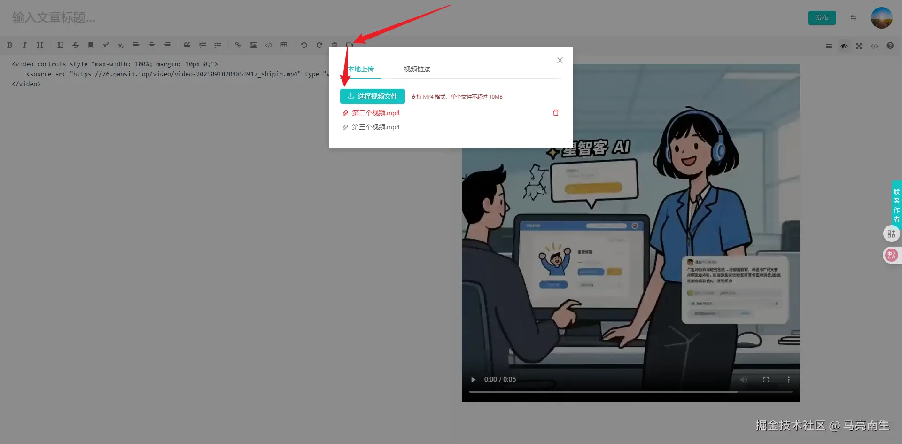This screenshot has width=902, height=444.
Task: Insert an image using the picture icon
Action: pyautogui.click(x=253, y=46)
